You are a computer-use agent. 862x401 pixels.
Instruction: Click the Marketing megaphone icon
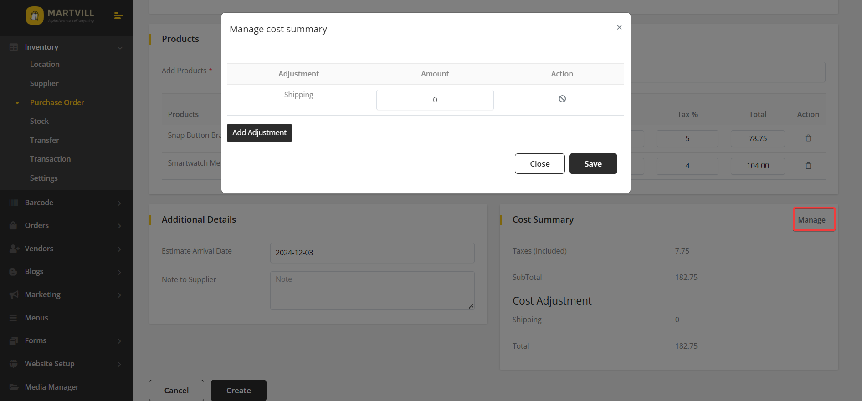point(14,294)
